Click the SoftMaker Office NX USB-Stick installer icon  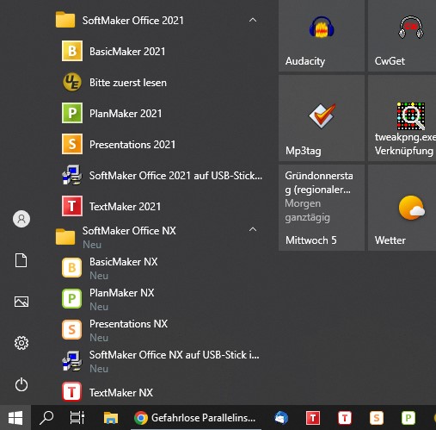72,361
